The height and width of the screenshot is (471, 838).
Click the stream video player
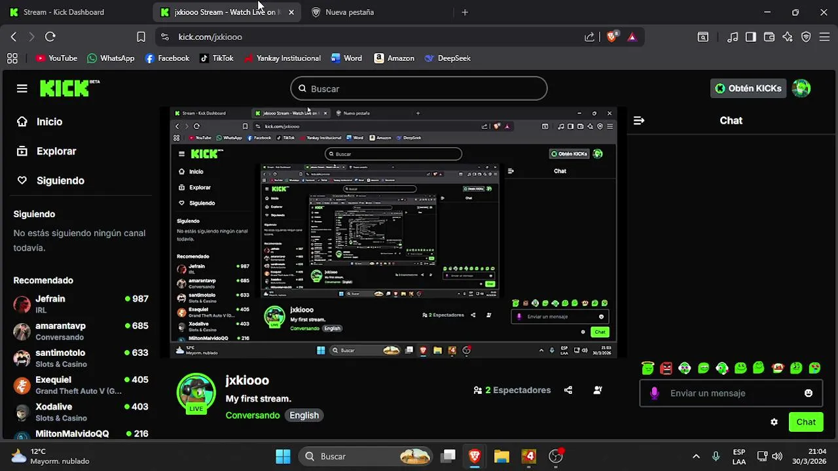point(393,232)
